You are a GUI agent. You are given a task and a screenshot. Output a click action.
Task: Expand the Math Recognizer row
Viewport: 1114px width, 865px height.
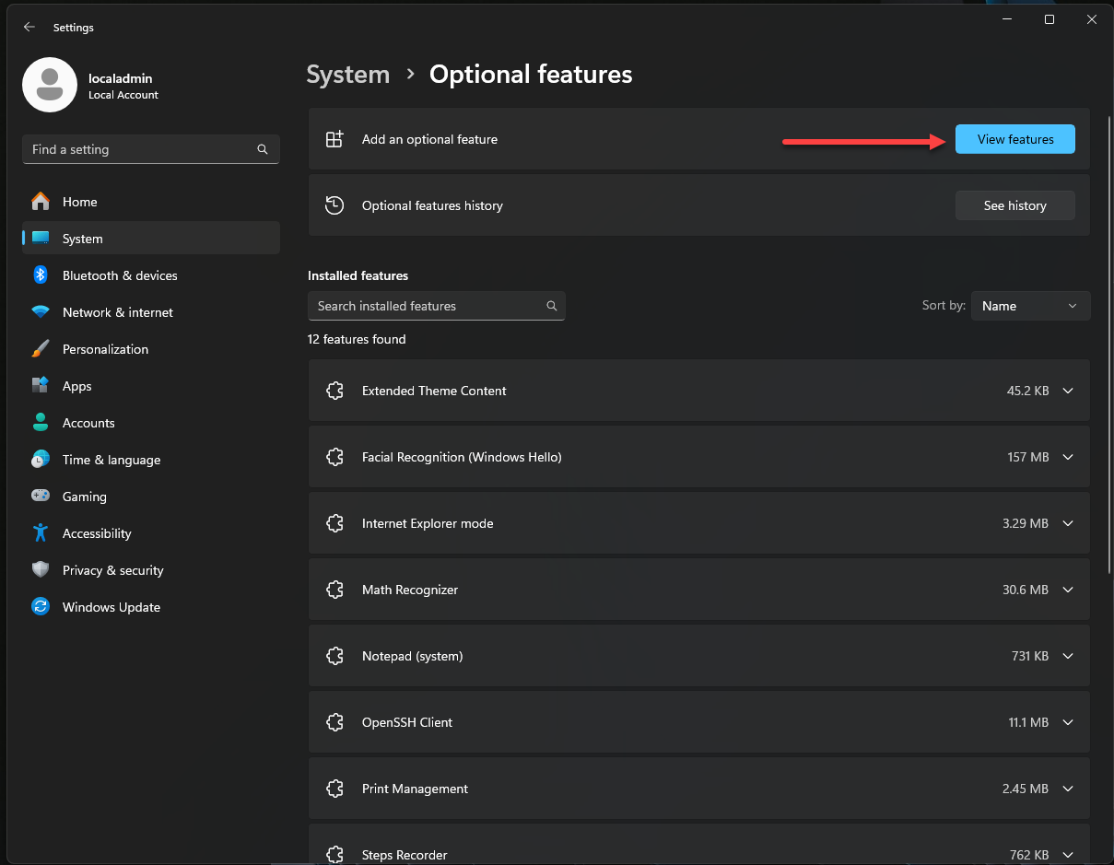pyautogui.click(x=1068, y=590)
